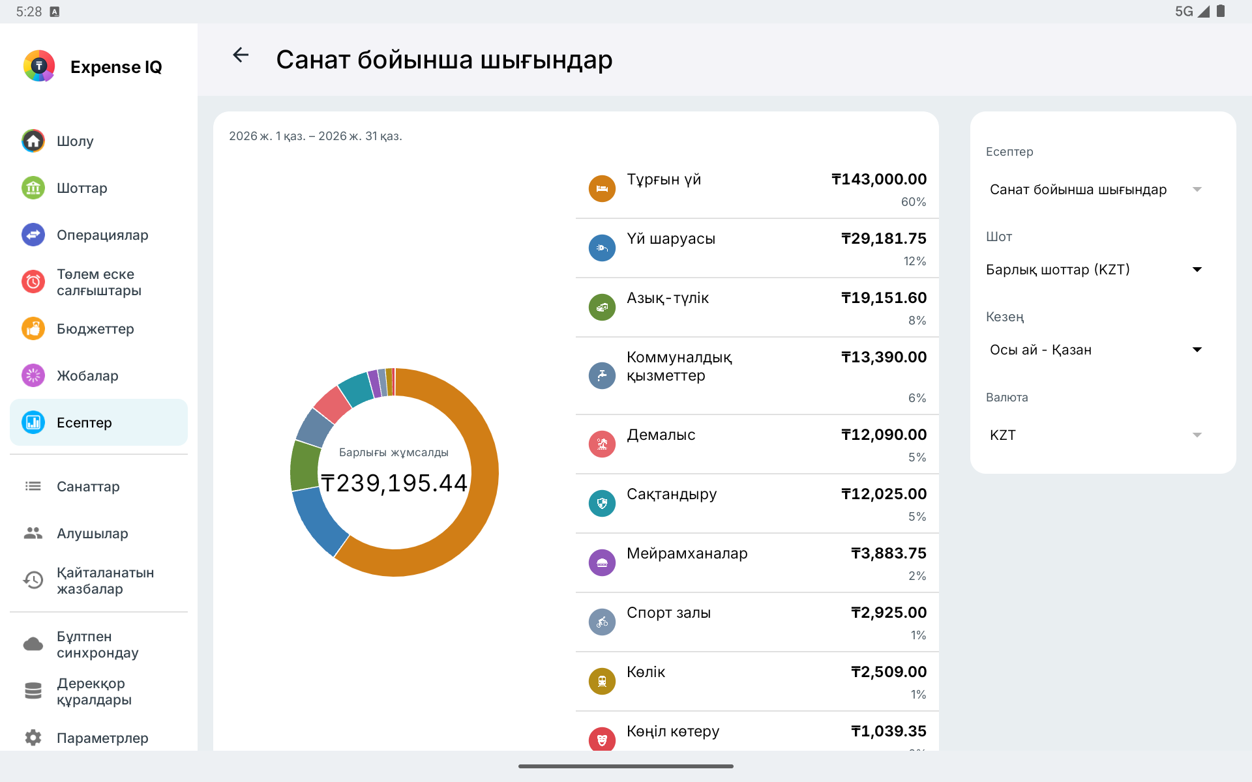Open the Валюта KZT dropdown
Viewport: 1252px width, 782px height.
tap(1095, 435)
